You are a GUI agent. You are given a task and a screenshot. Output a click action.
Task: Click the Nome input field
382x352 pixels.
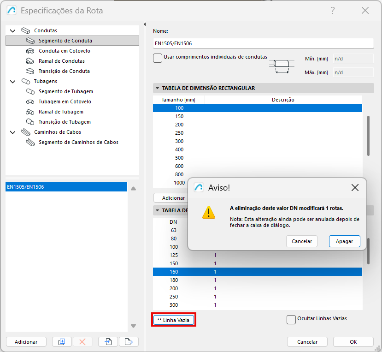point(264,43)
